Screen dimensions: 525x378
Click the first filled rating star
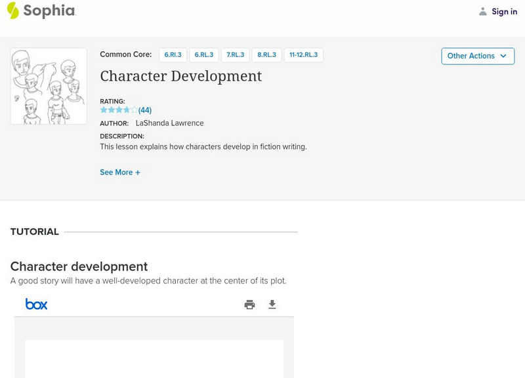[x=104, y=110]
